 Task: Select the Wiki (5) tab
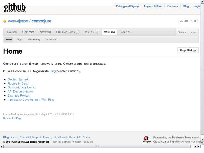pos(109,32)
